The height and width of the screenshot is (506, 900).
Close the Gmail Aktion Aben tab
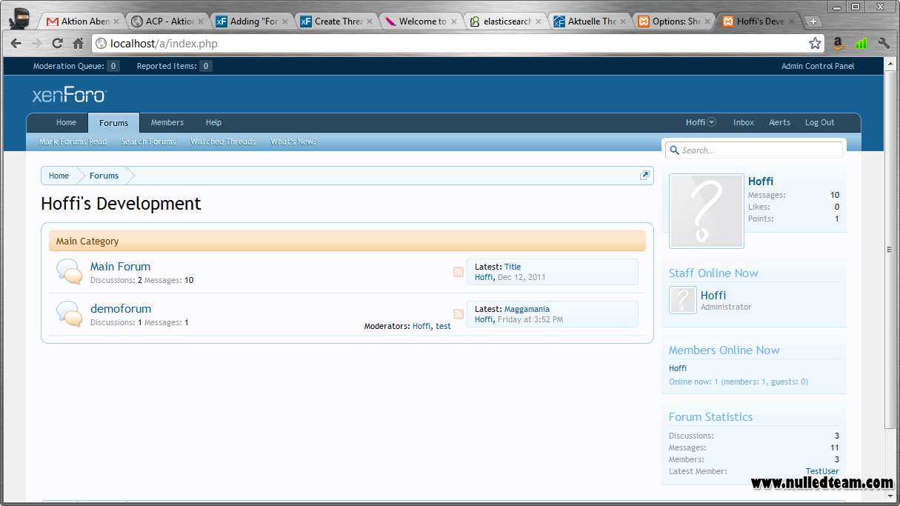pyautogui.click(x=117, y=21)
